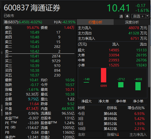Click the 净超大 chart label
Image resolution: width=151 pixels, height=139 pixels.
click(86, 101)
